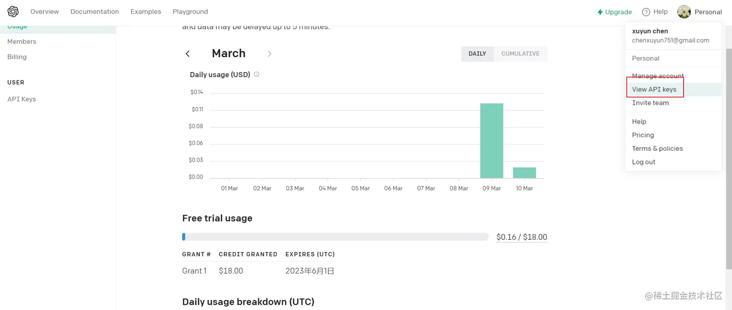732x310 pixels.
Task: Click the Help question mark icon
Action: 646,12
